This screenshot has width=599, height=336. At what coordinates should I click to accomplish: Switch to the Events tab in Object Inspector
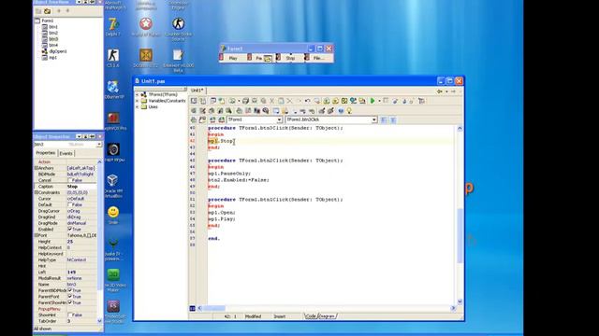pyautogui.click(x=66, y=153)
